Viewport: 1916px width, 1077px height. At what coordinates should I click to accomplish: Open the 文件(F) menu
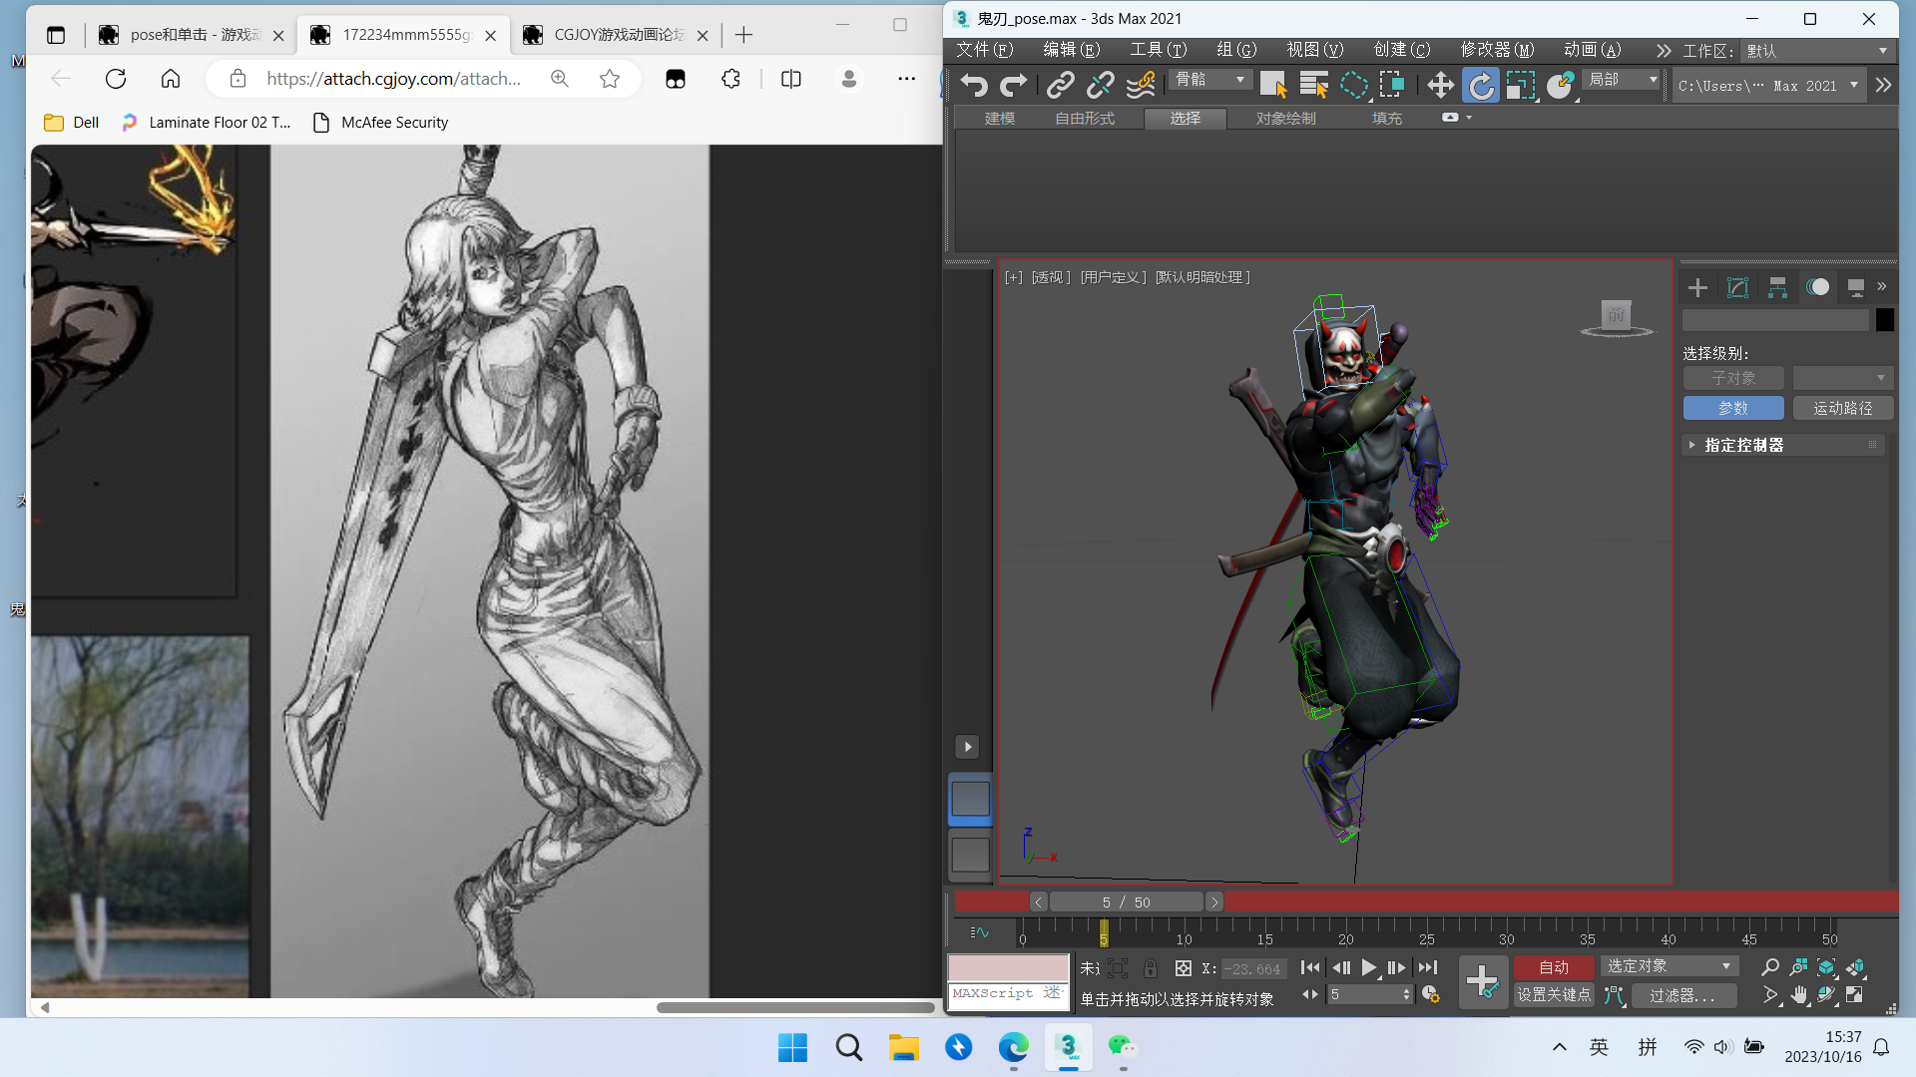tap(984, 50)
